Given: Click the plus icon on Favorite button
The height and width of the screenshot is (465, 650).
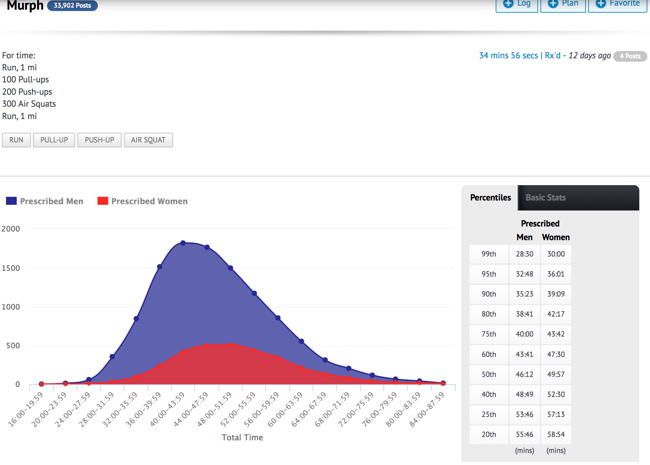Looking at the screenshot, I should pyautogui.click(x=600, y=3).
